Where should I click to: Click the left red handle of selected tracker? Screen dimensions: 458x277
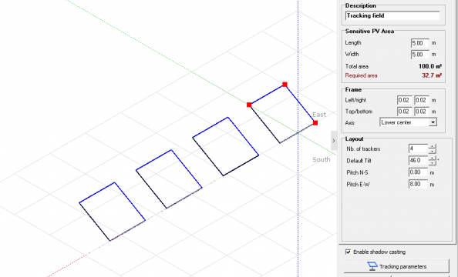[249, 105]
